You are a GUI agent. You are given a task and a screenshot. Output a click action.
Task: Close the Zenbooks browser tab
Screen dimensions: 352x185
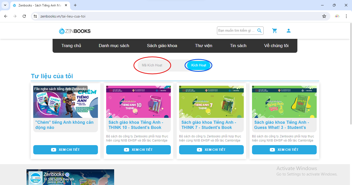(x=66, y=5)
